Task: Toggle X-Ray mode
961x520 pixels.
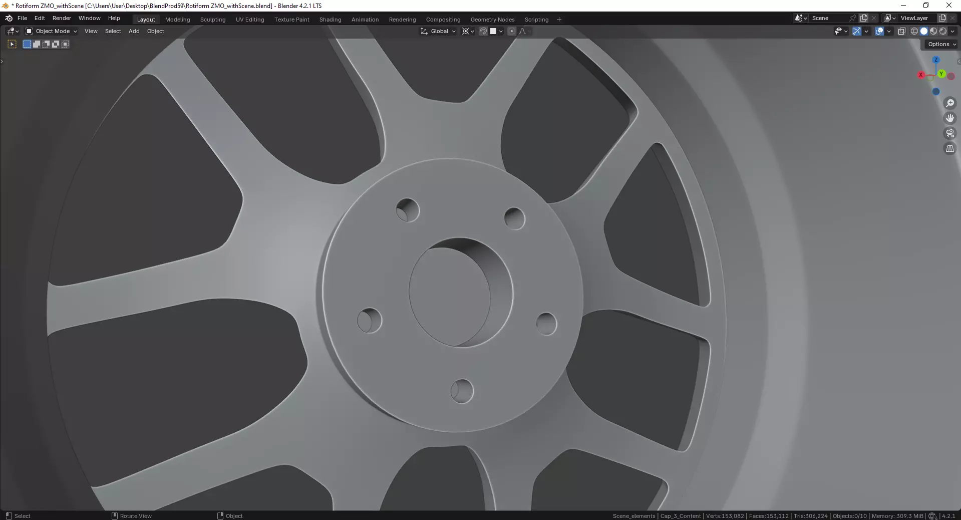Action: point(901,31)
